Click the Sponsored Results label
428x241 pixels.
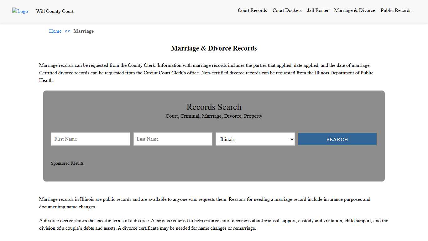pos(67,163)
